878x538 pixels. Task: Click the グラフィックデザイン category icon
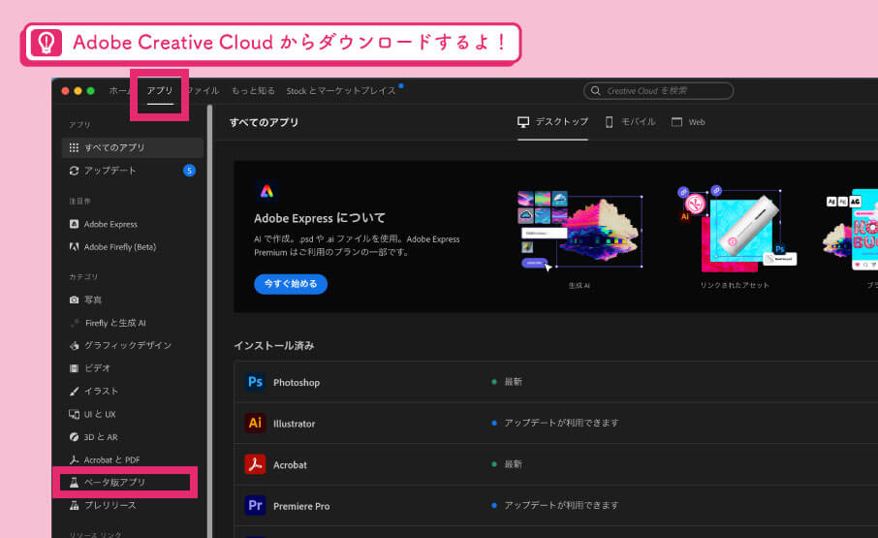[x=74, y=345]
